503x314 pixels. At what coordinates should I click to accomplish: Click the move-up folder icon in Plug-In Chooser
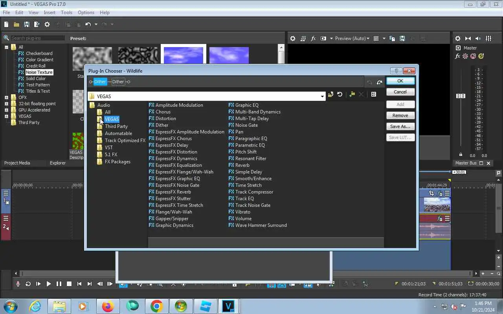330,94
